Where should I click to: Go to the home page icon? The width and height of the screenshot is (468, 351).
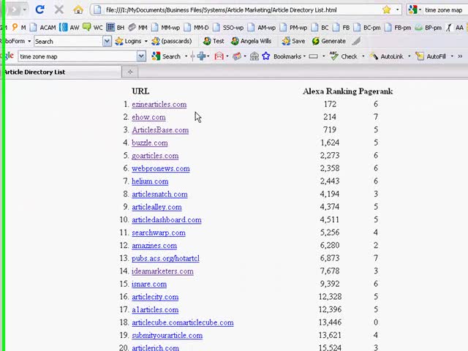coord(78,10)
